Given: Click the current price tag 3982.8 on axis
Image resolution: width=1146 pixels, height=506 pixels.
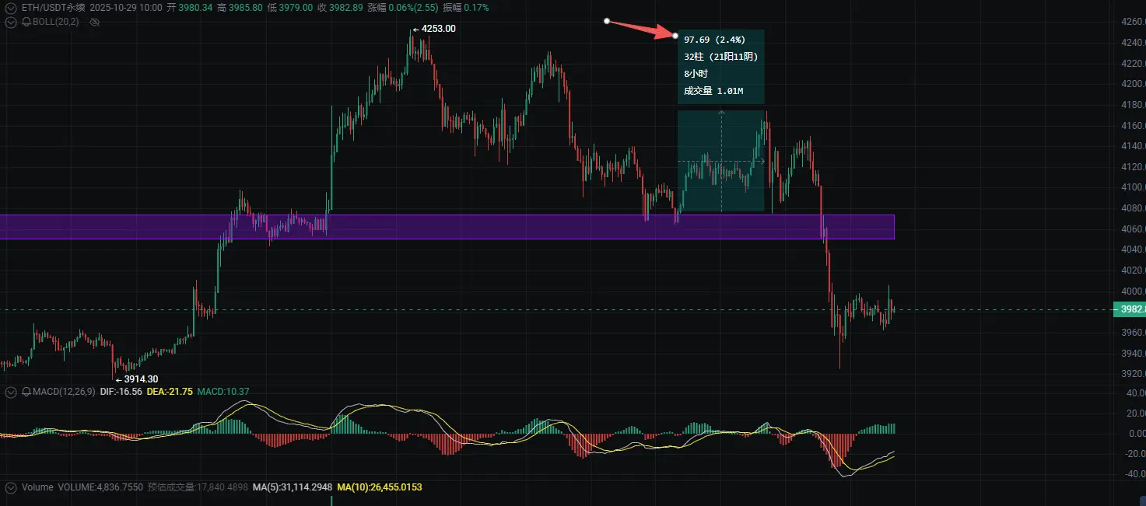Looking at the screenshot, I should click(1131, 309).
